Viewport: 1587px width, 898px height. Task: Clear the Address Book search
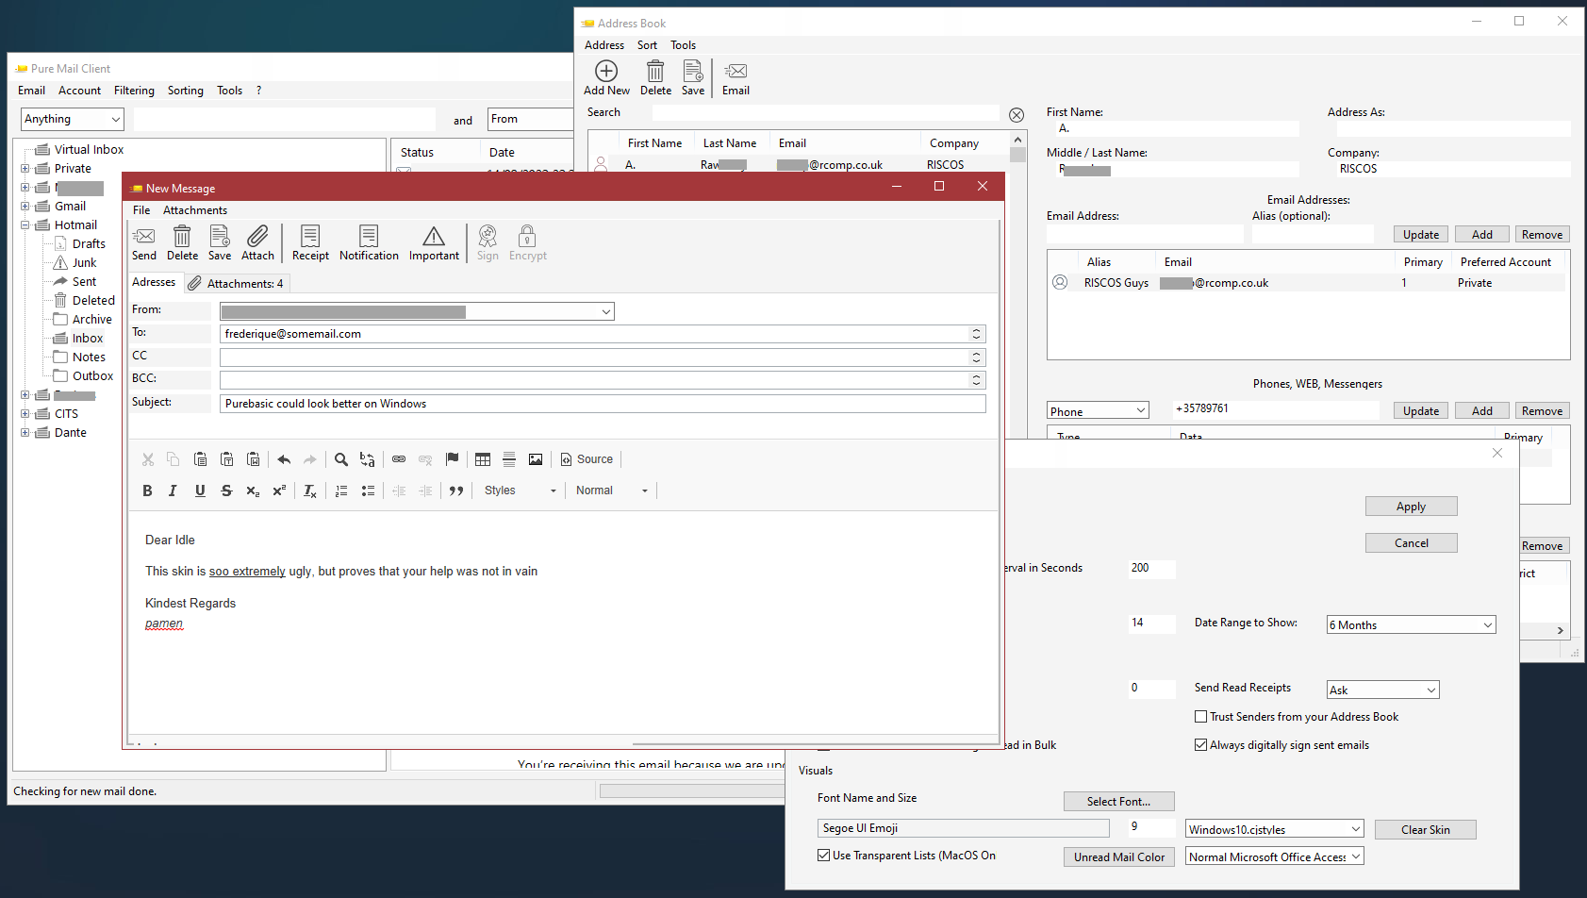pyautogui.click(x=1017, y=115)
